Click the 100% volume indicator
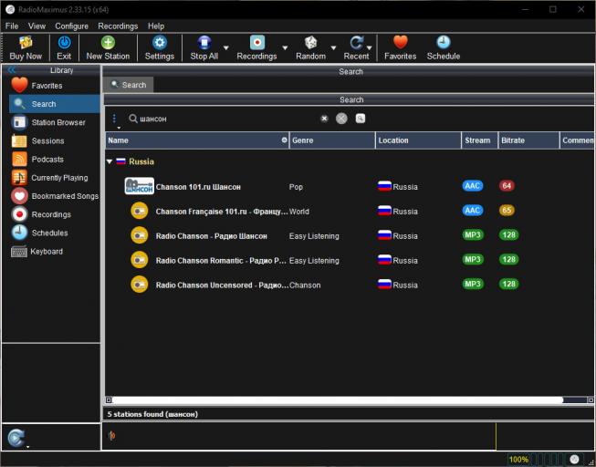596x467 pixels. (x=518, y=460)
